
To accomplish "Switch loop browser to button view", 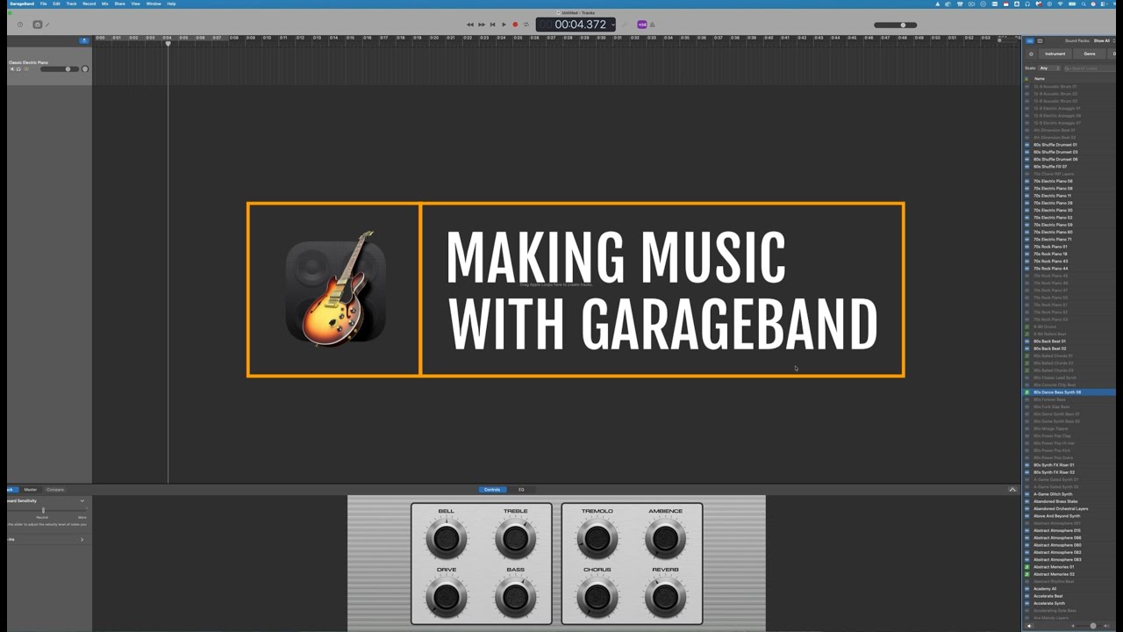I will [x=1030, y=40].
